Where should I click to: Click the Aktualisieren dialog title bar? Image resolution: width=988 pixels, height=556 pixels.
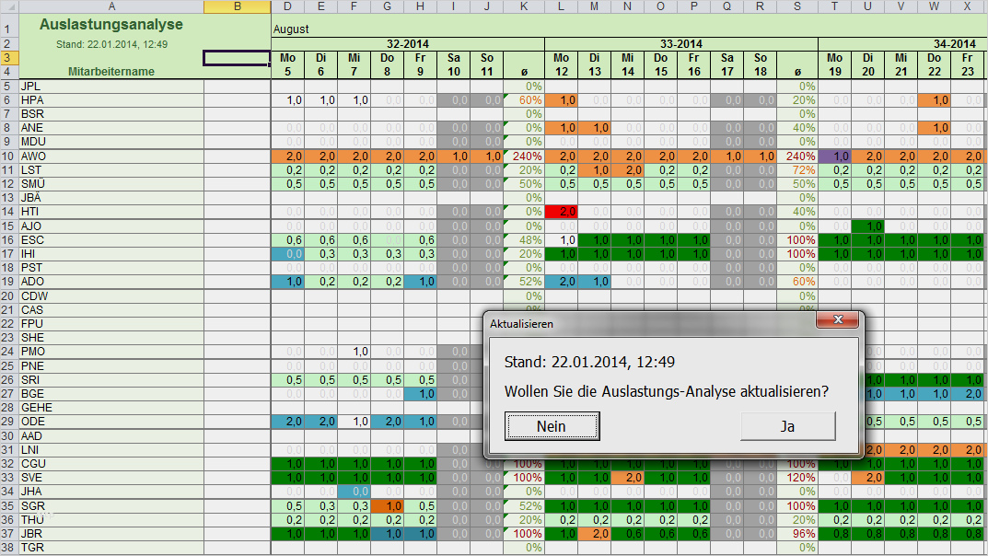(645, 324)
